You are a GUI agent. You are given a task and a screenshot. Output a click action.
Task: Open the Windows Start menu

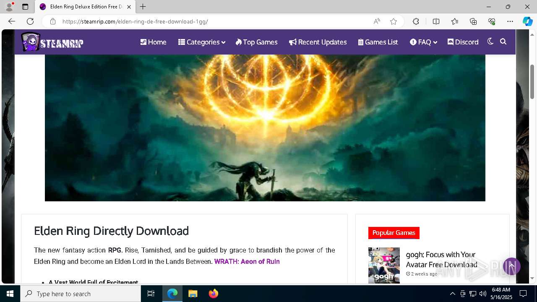click(10, 294)
